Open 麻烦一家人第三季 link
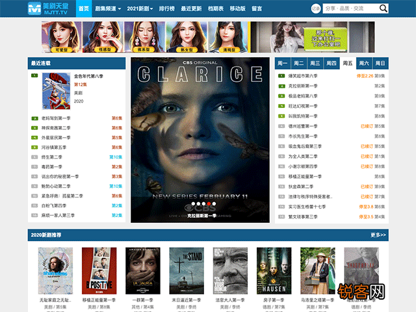The image size is (416, 312). (58, 215)
